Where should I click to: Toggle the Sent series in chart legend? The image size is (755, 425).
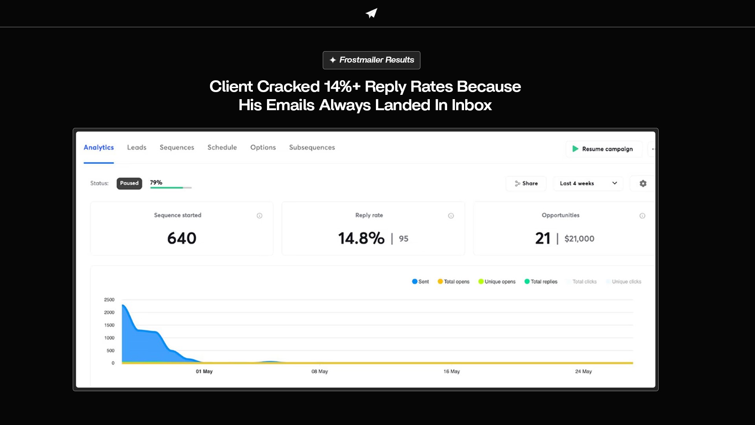[420, 282]
